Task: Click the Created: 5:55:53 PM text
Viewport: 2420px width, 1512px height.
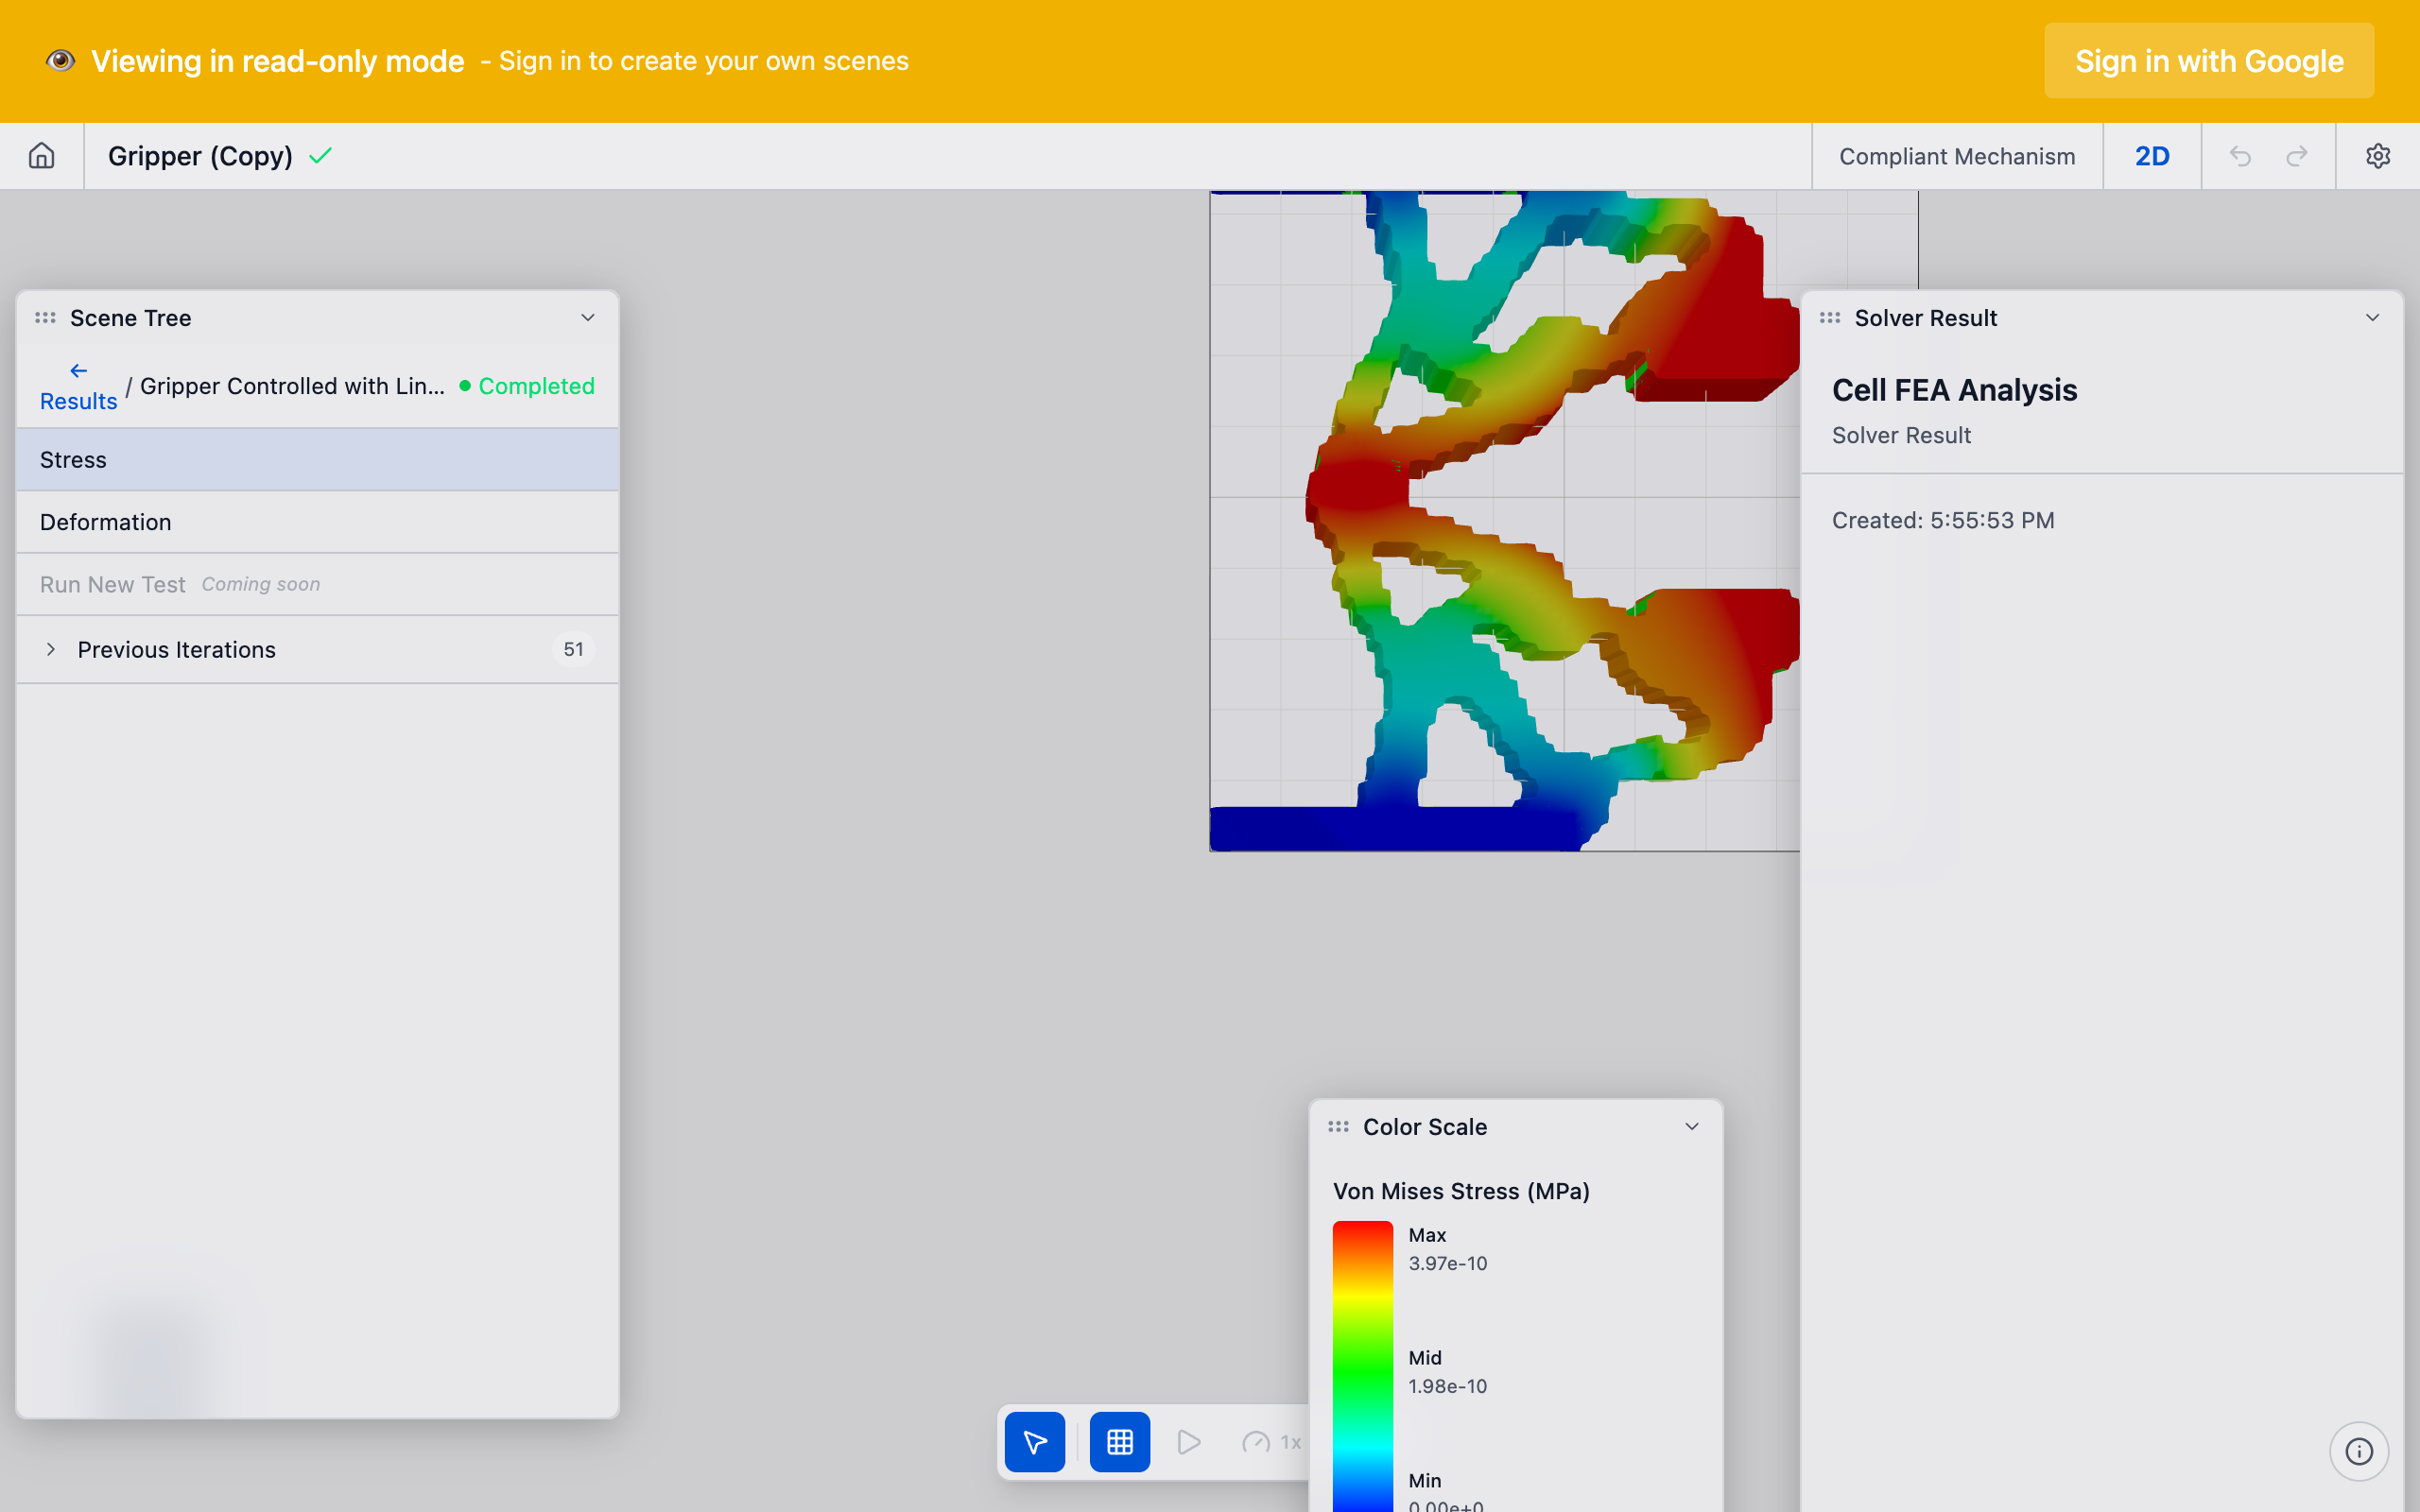Action: click(1942, 520)
